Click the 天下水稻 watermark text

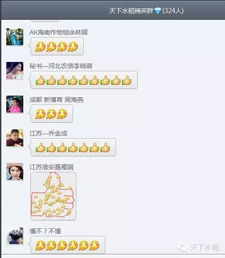pos(204,247)
